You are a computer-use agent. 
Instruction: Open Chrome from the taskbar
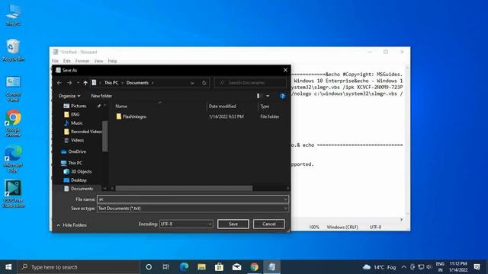[254, 267]
